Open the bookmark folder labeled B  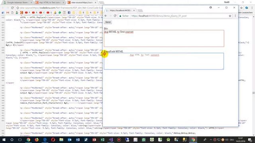point(81,12)
